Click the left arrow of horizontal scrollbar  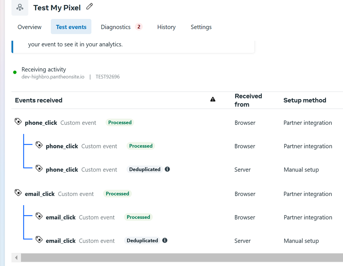coord(16,257)
